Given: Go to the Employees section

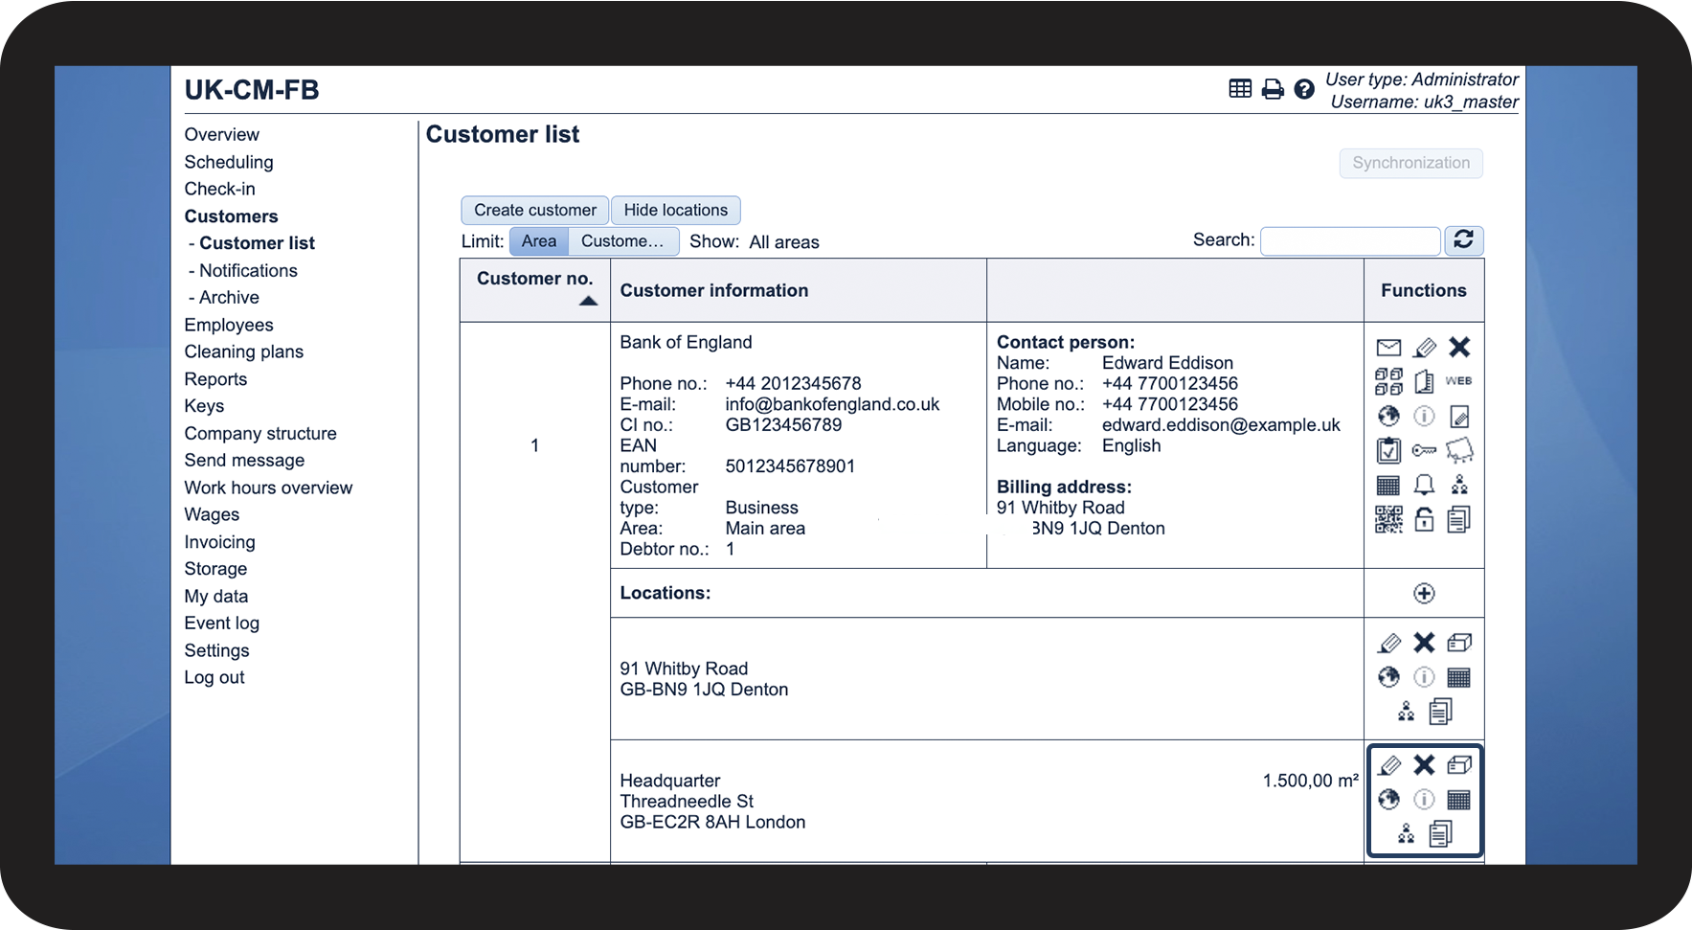Looking at the screenshot, I should pyautogui.click(x=229, y=325).
